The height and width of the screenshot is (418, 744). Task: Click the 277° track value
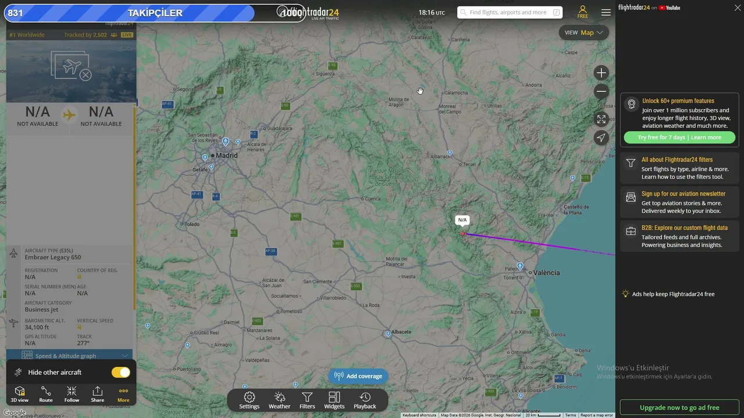click(x=83, y=343)
